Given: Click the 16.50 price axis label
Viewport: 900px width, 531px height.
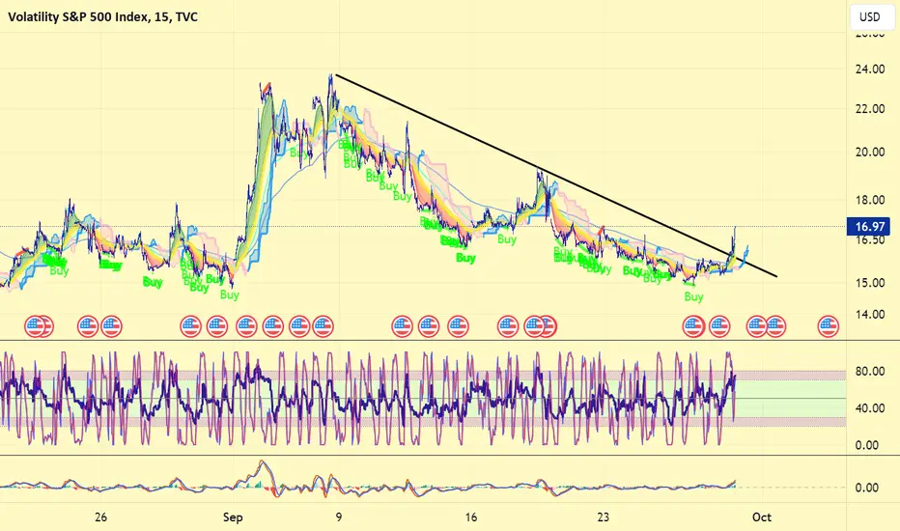Looking at the screenshot, I should click(x=869, y=240).
